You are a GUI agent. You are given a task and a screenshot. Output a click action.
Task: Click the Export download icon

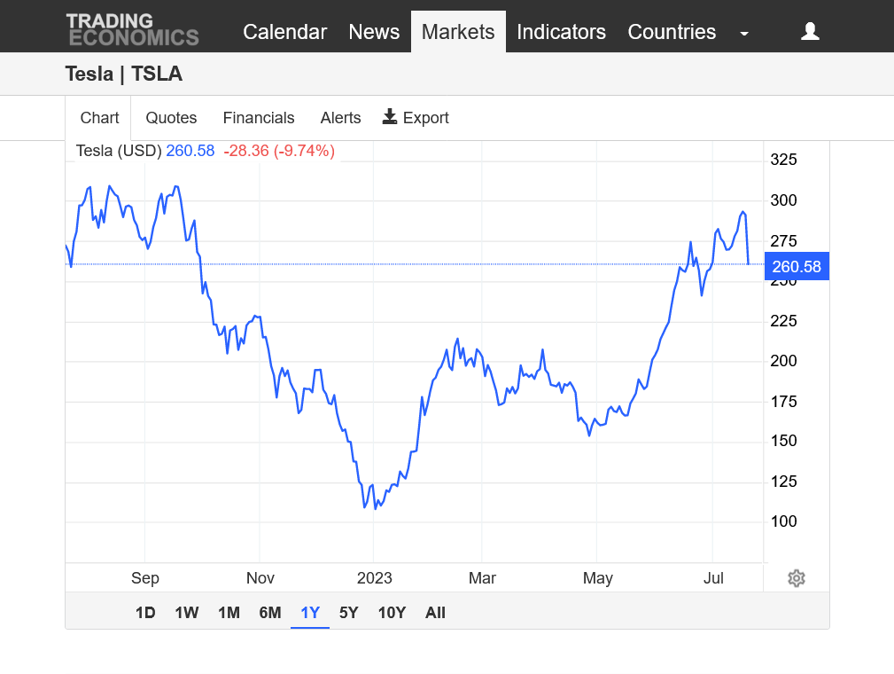pyautogui.click(x=390, y=117)
